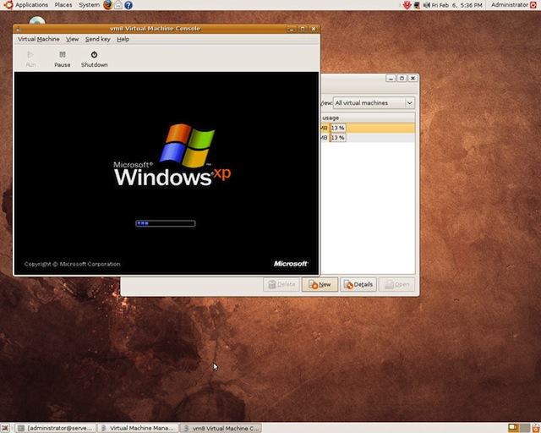Viewport: 541px width, 433px height.
Task: Open the mail launcher icon
Action: pyautogui.click(x=118, y=5)
